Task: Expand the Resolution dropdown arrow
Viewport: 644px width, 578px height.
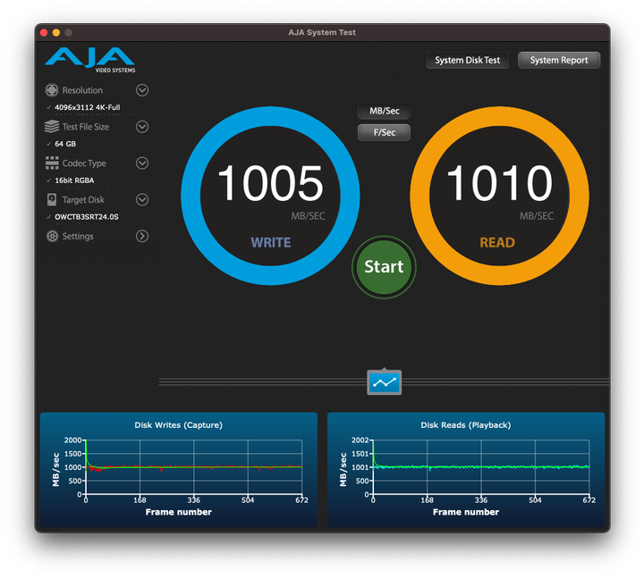Action: coord(142,90)
